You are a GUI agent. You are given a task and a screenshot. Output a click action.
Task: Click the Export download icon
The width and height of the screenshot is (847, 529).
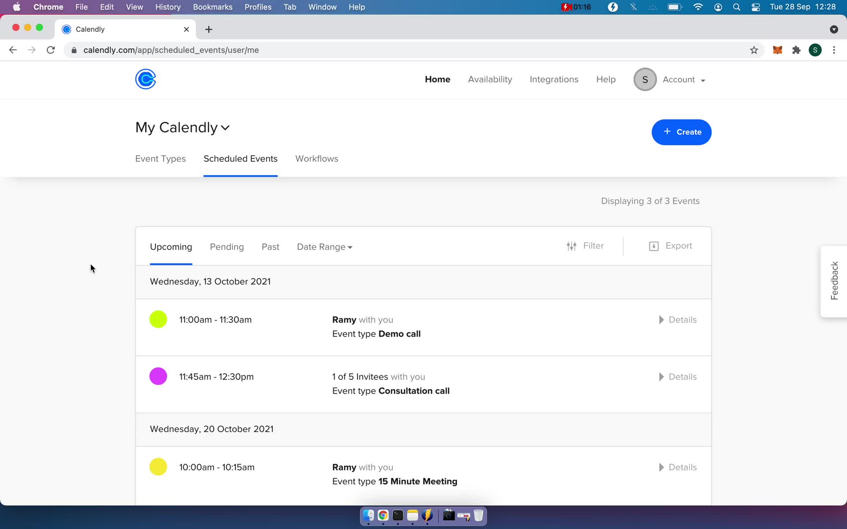pyautogui.click(x=654, y=246)
